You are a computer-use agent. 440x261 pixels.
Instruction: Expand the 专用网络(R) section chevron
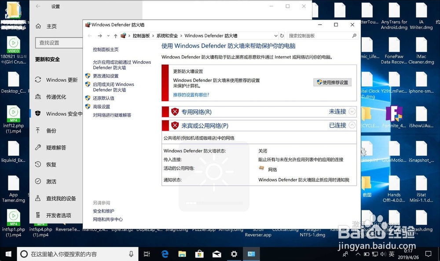tap(352, 111)
